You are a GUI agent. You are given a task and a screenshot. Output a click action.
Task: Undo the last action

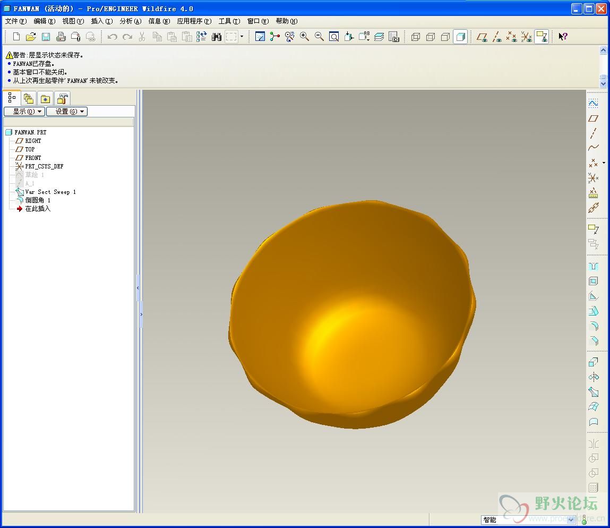point(113,37)
